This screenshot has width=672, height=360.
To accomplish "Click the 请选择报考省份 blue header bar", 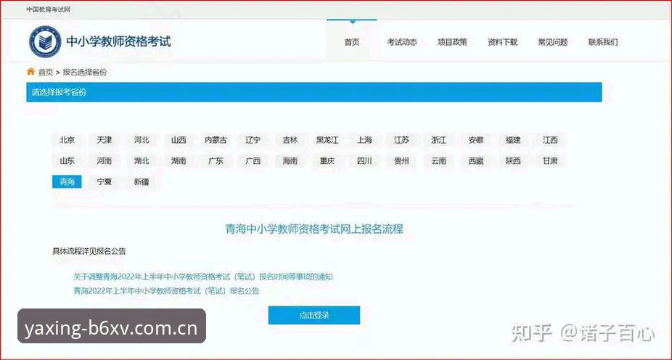I will (314, 92).
